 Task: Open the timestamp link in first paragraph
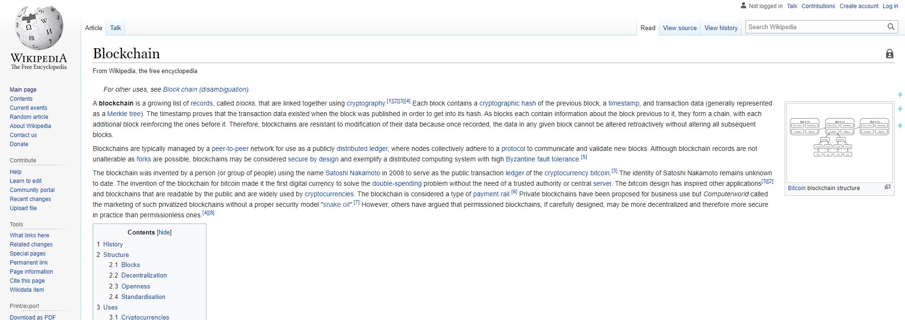(624, 103)
